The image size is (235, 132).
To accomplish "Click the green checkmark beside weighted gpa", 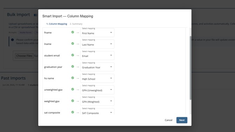I will tap(73, 101).
